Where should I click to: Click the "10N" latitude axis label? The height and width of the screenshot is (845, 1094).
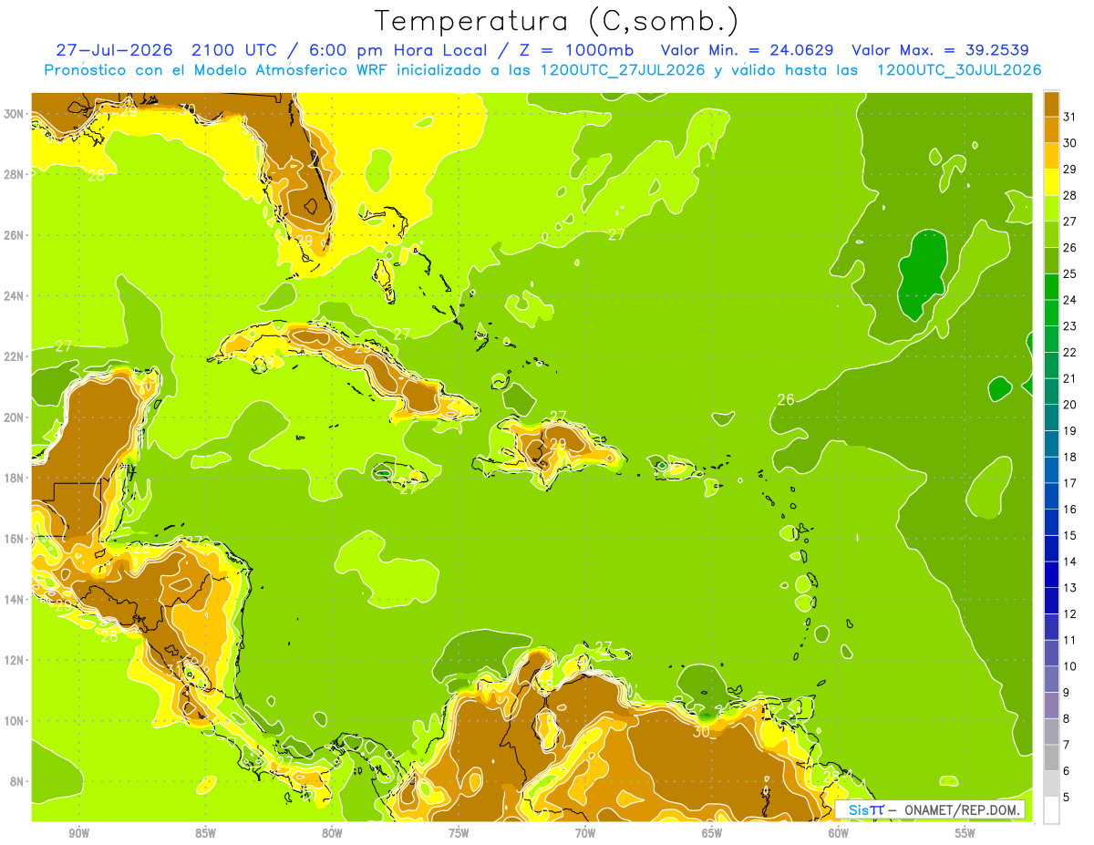(x=15, y=721)
